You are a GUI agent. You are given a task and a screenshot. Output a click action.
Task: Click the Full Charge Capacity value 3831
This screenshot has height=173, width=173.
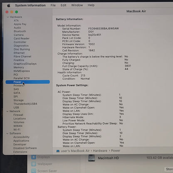click(128, 66)
